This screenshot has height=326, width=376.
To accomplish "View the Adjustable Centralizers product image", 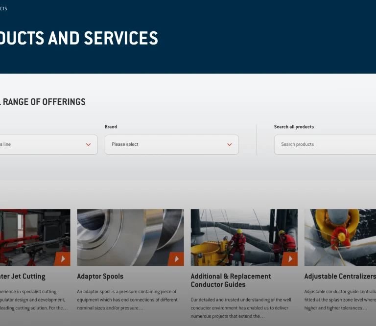I will (340, 237).
